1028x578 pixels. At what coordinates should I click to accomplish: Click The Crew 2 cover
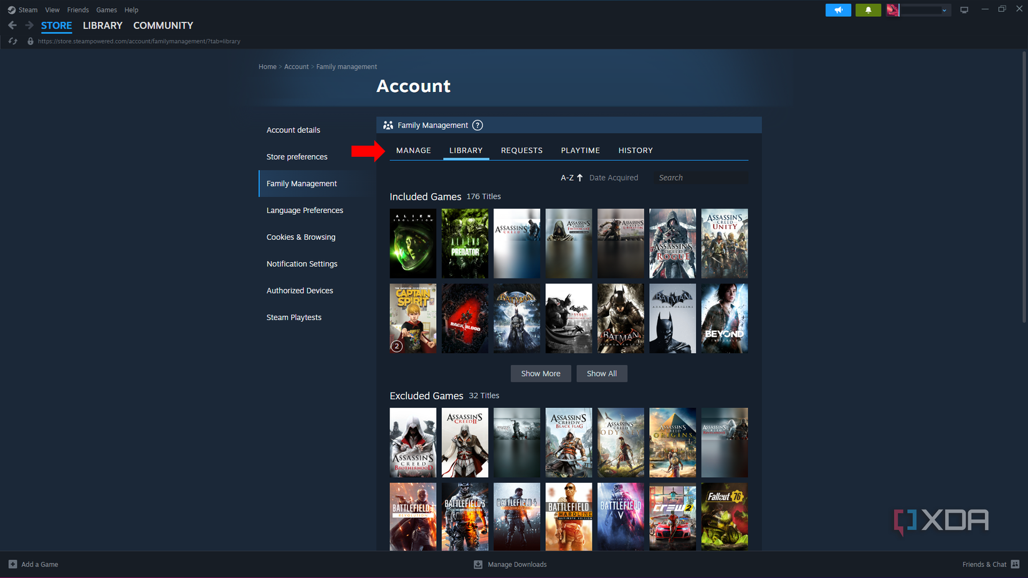pyautogui.click(x=672, y=516)
